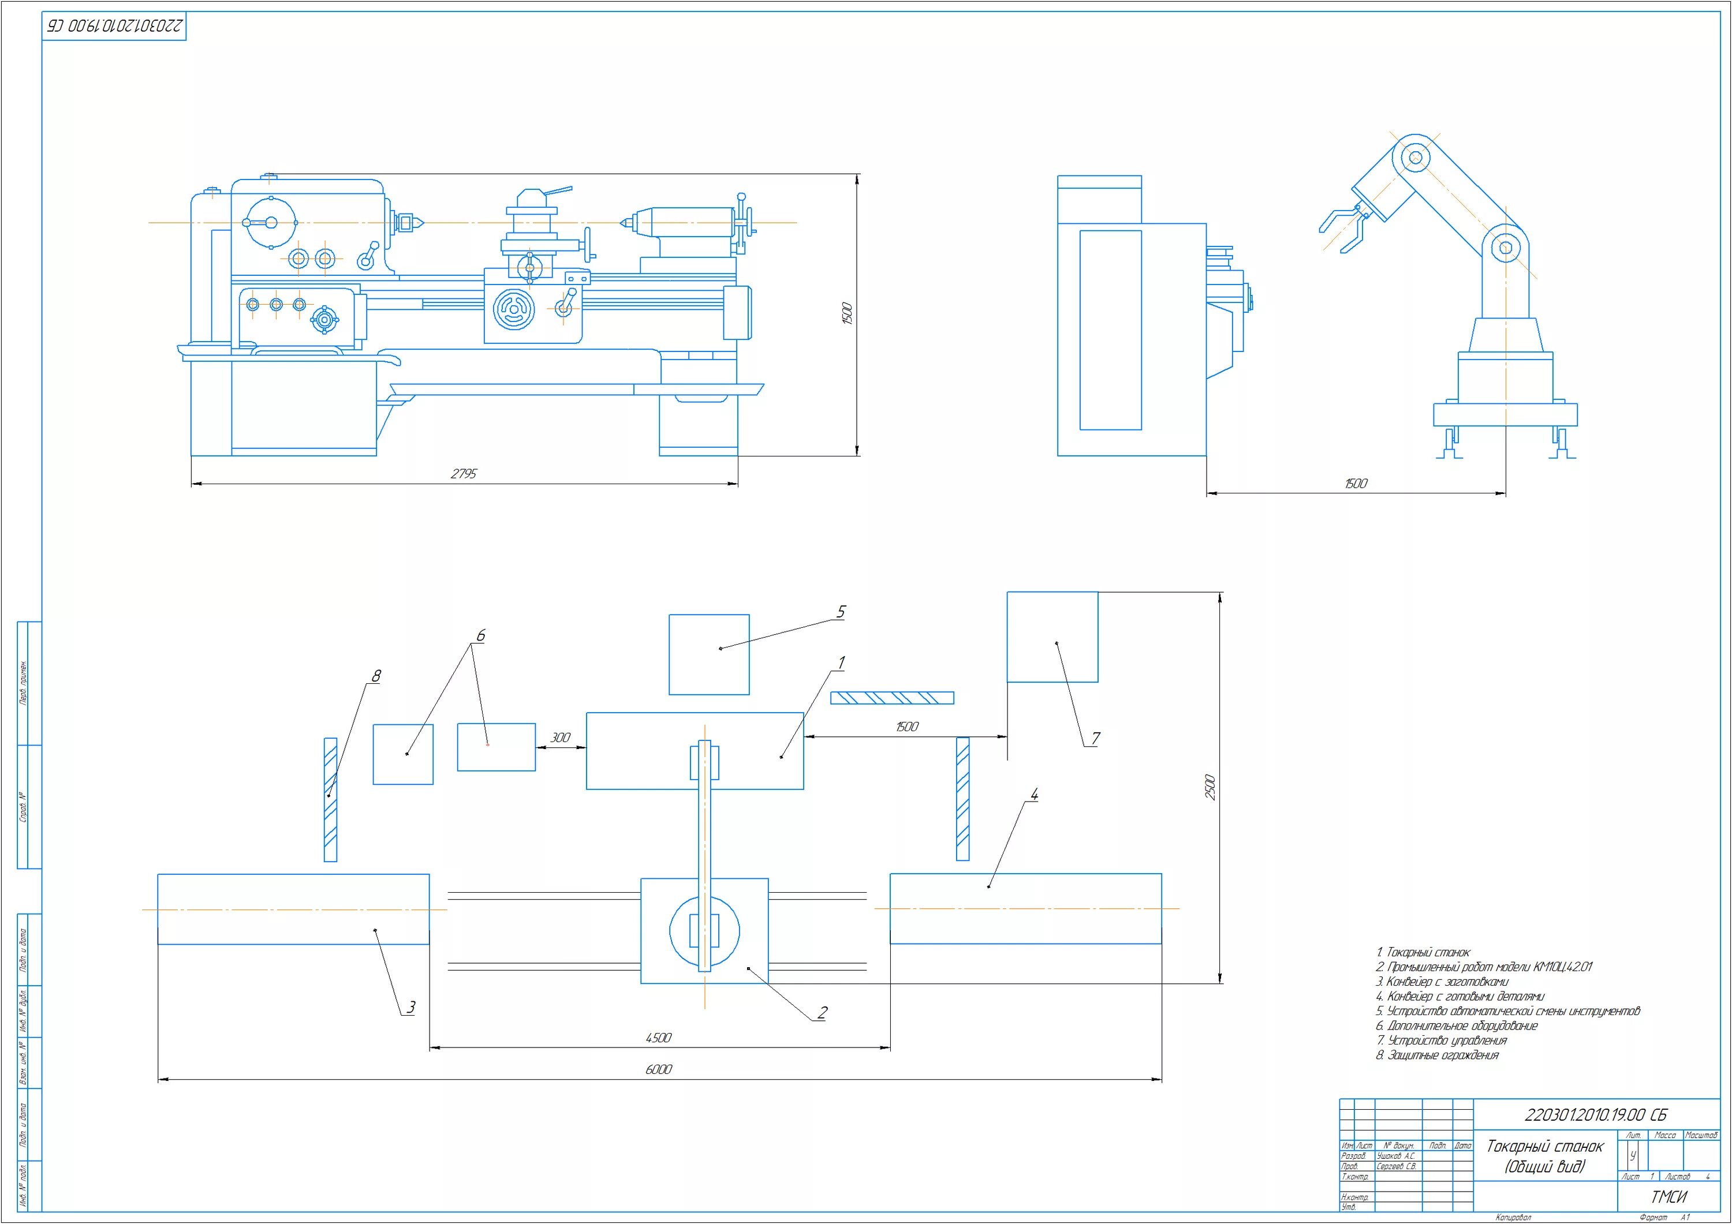Click the drawing title 'Токарный станок (Общий вид)'
Image resolution: width=1732 pixels, height=1224 pixels.
click(x=1545, y=1156)
